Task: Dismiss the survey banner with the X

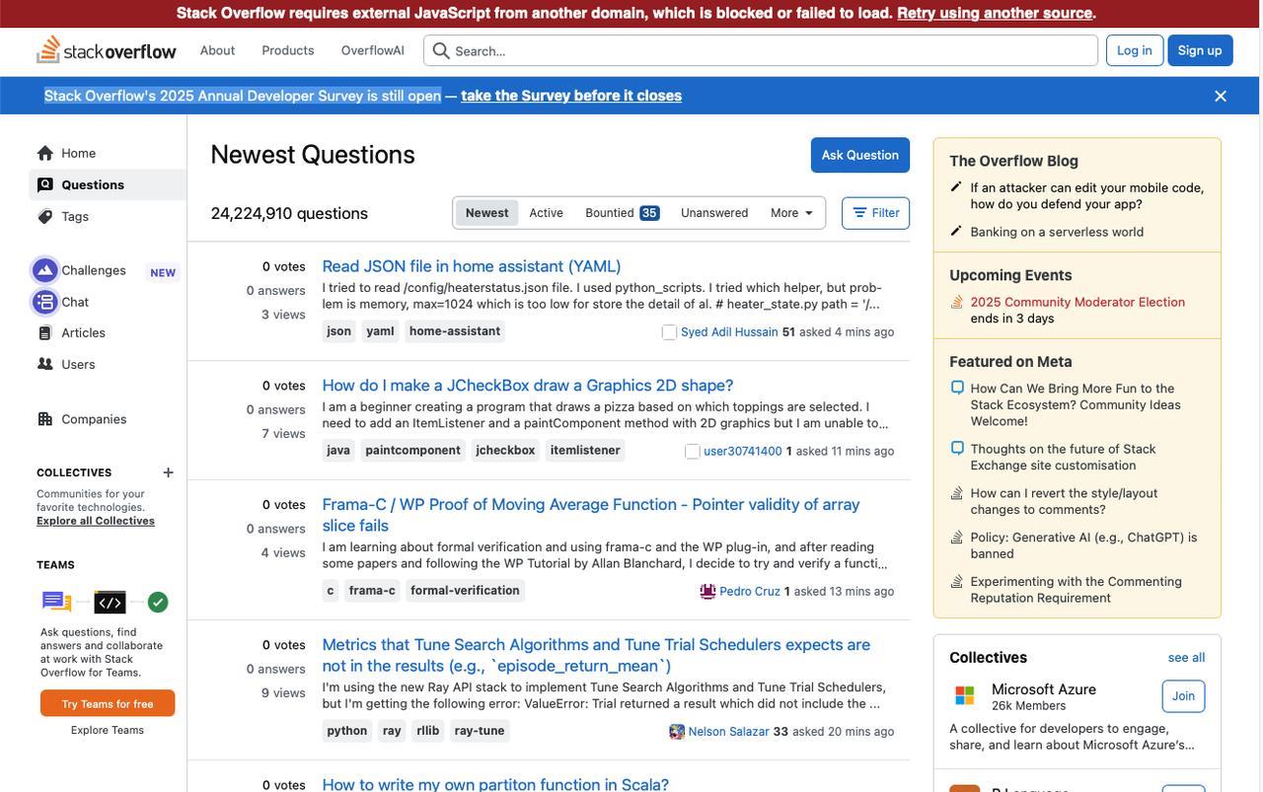Action: (1221, 96)
